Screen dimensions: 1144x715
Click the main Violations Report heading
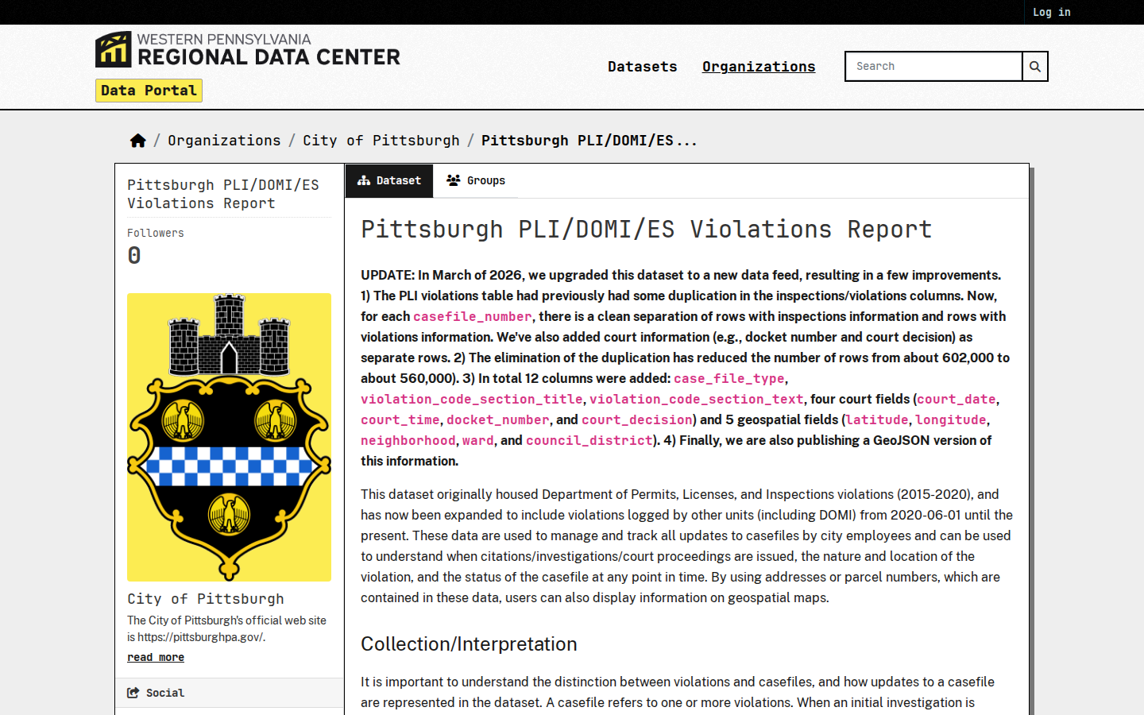646,230
